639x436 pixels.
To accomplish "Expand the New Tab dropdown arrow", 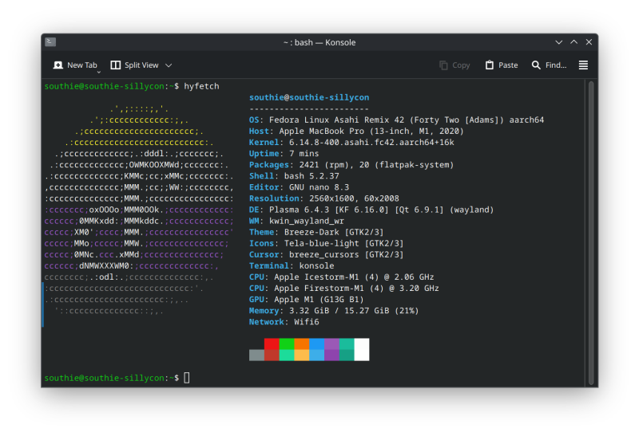I will tap(99, 72).
